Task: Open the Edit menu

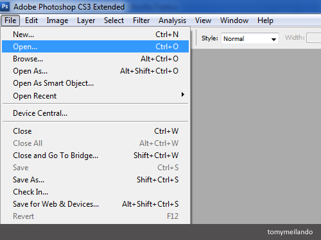Action: (31, 20)
